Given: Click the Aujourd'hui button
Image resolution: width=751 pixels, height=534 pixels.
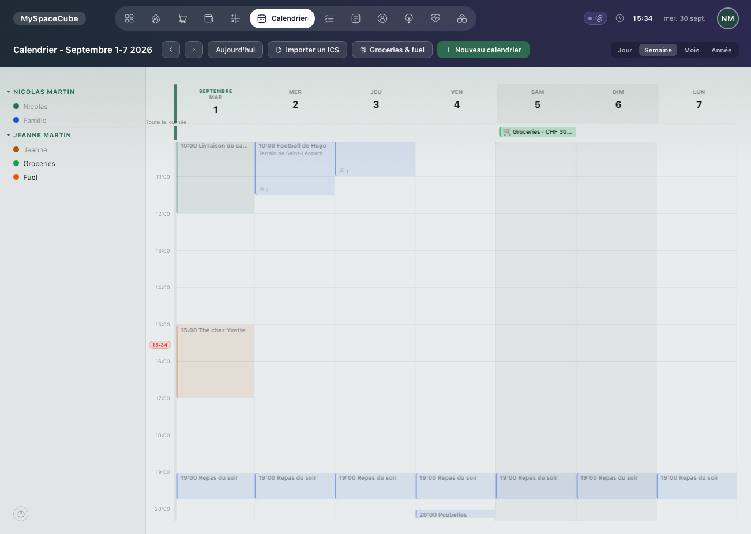Looking at the screenshot, I should (x=235, y=50).
